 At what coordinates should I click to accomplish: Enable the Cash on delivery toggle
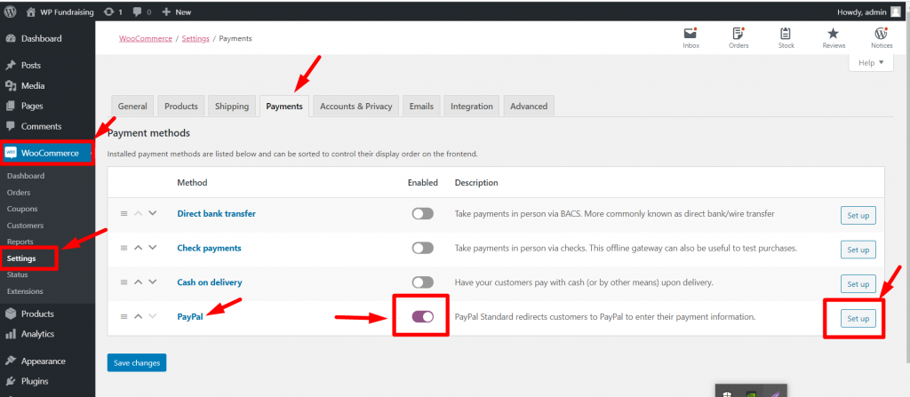pos(422,282)
